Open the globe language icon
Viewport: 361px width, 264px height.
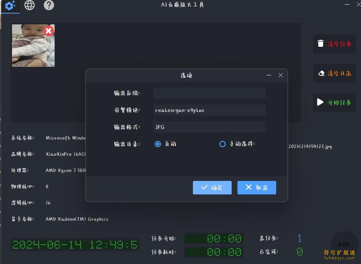pyautogui.click(x=29, y=5)
